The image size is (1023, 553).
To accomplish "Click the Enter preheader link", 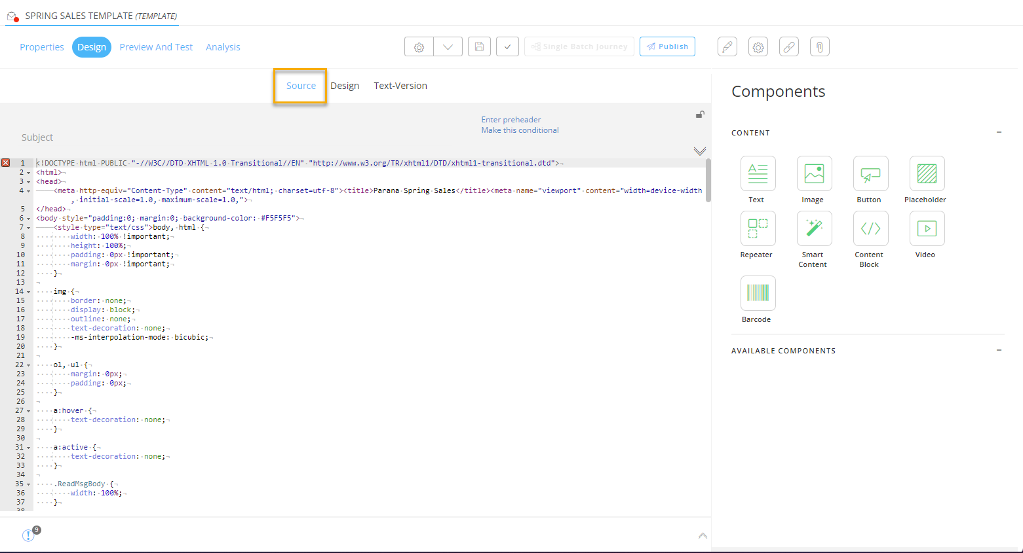I will pyautogui.click(x=511, y=120).
